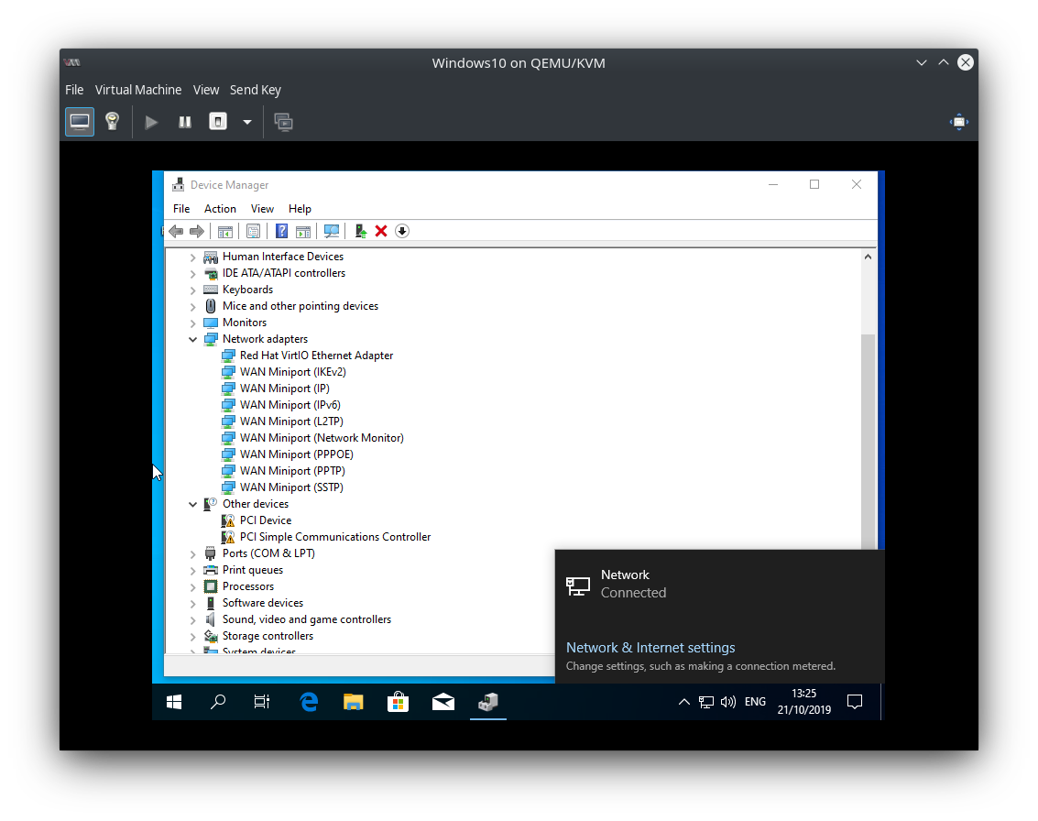Expand the Processors node

[x=192, y=587]
